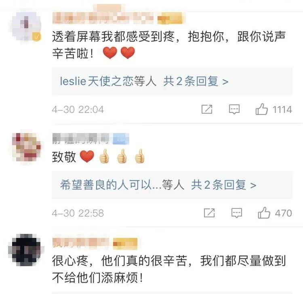Open the first commenter's verified avatar
303x294 pixels.
coord(26,26)
